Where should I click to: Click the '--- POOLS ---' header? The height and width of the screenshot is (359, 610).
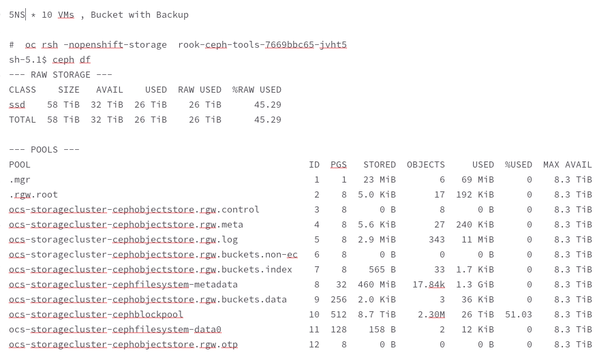tap(44, 149)
